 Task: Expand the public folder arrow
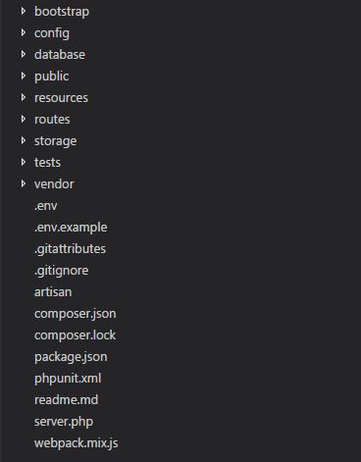click(24, 76)
